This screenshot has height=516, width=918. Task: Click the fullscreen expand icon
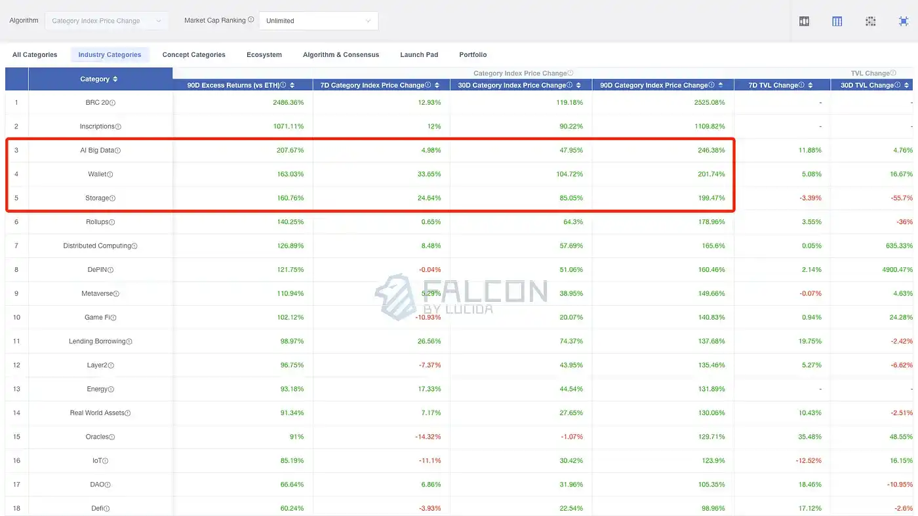point(904,21)
